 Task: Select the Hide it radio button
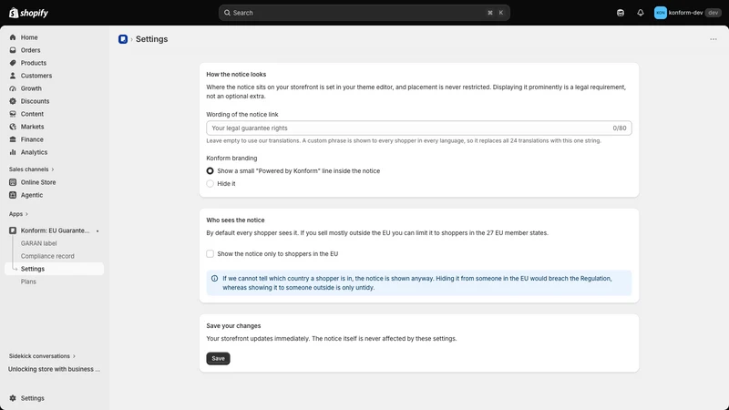click(x=210, y=184)
